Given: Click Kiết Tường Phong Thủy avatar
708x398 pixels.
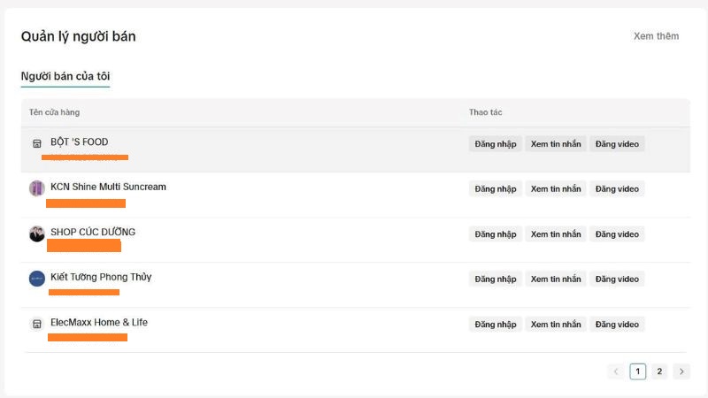Looking at the screenshot, I should pyautogui.click(x=36, y=279).
